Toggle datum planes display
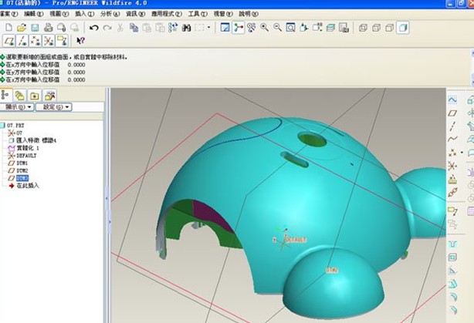Viewport: 474px width, 323px height. tap(9, 41)
